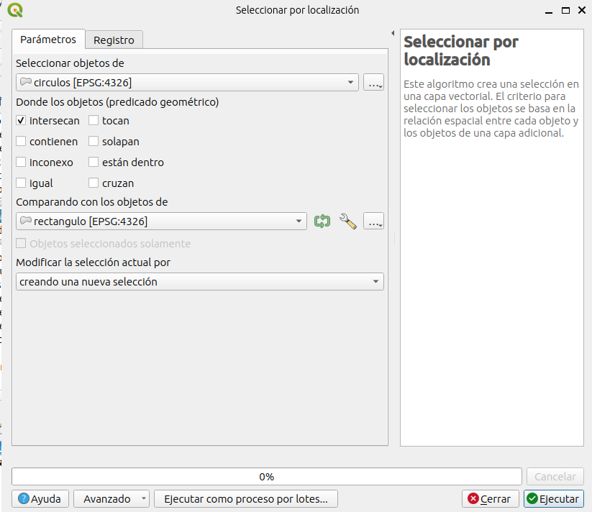Viewport: 592px width, 512px height.
Task: Click Ejecutar como proceso por lotes
Action: [245, 498]
